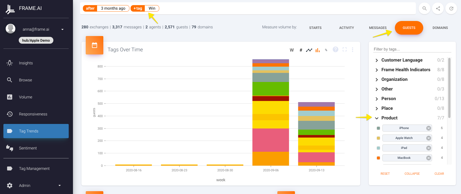Click the Admin gear icon
Image resolution: width=461 pixels, height=194 pixels.
[x=10, y=185]
